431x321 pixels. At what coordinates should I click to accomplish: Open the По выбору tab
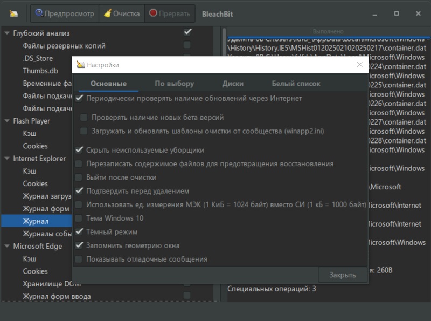point(174,84)
